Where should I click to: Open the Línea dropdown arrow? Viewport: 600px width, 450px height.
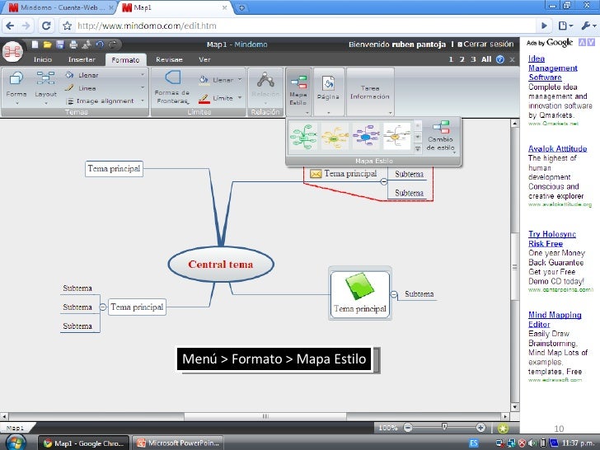143,87
